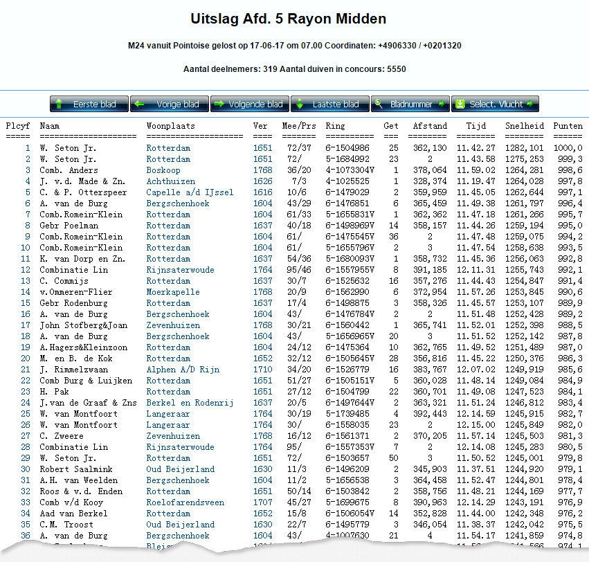Image resolution: width=589 pixels, height=562 pixels.
Task: Select speed 1241,859 in row 36
Action: click(x=525, y=536)
